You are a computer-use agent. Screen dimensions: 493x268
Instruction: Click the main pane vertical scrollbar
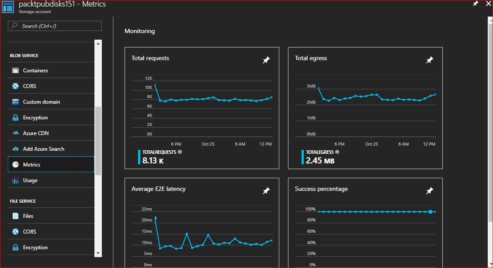point(490,122)
